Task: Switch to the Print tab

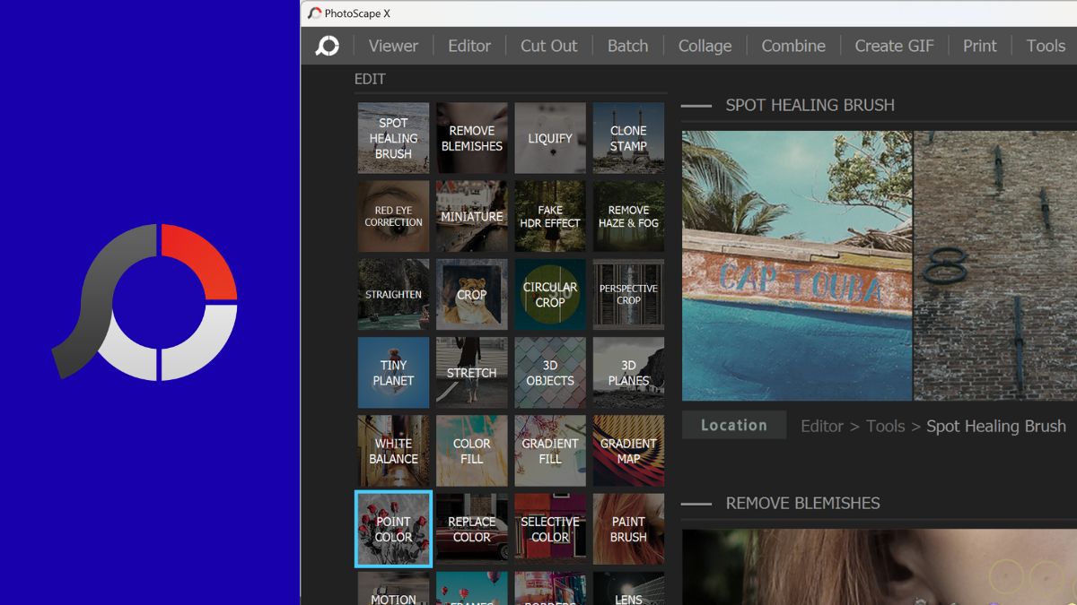Action: coord(980,46)
